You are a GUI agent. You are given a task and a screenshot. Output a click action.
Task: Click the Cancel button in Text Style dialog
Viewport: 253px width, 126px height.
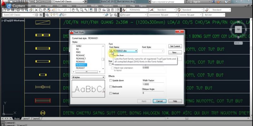(x=159, y=101)
